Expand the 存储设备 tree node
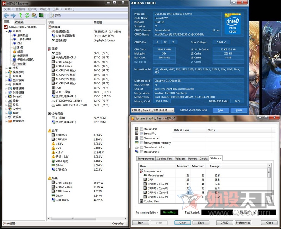 [6, 89]
